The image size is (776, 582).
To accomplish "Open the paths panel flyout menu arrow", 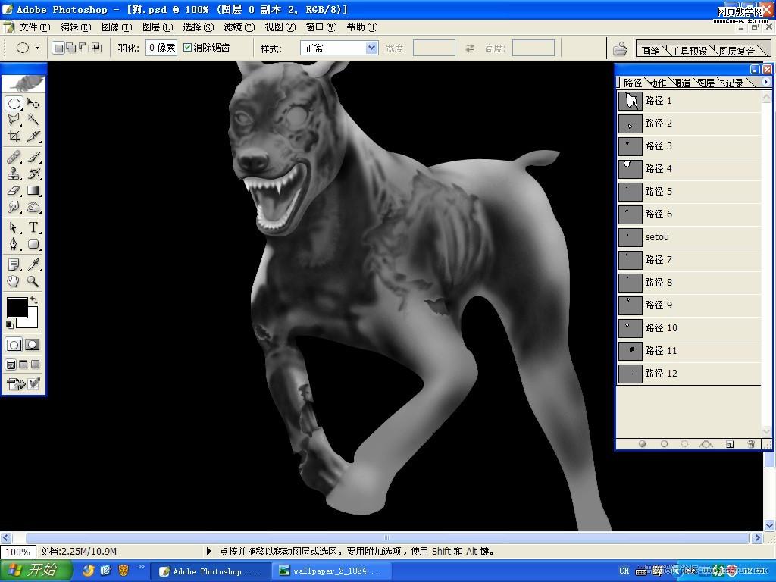I will [765, 82].
